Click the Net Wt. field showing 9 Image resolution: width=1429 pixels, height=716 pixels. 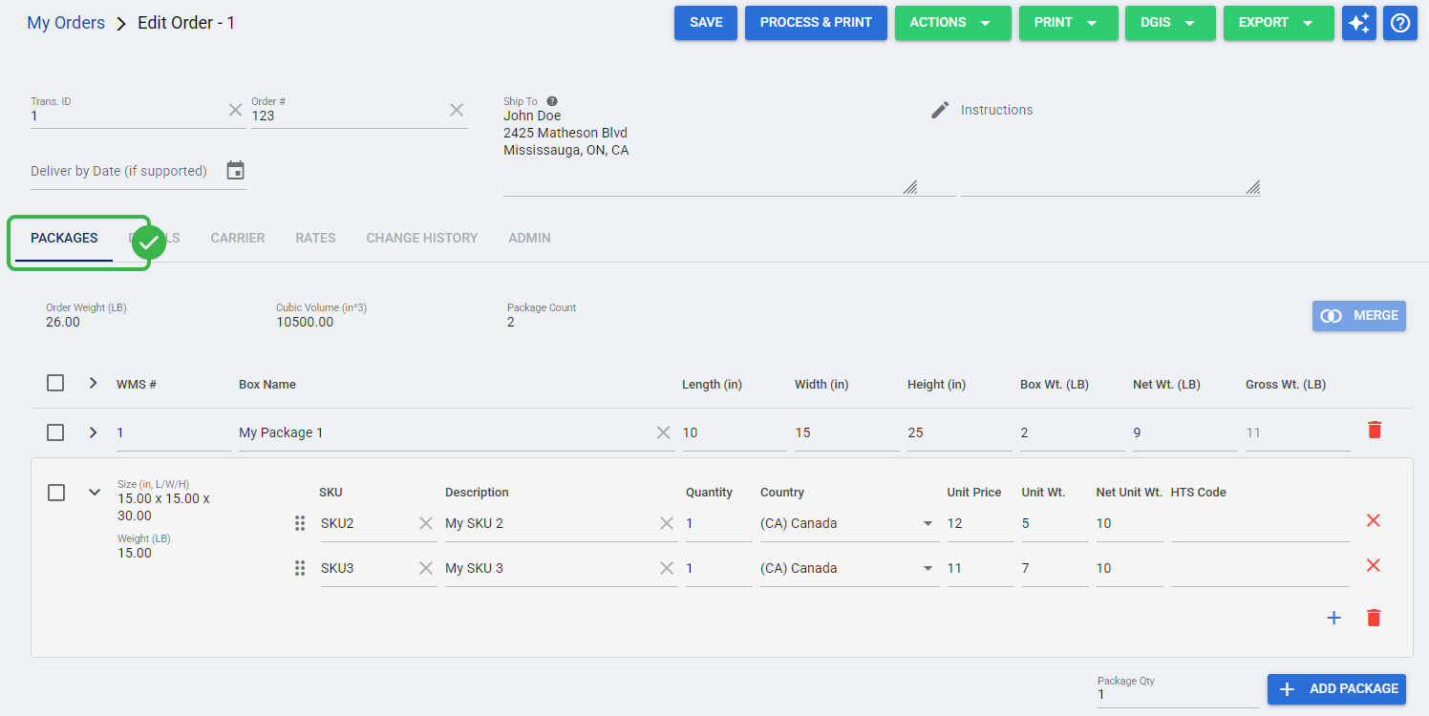click(x=1184, y=433)
